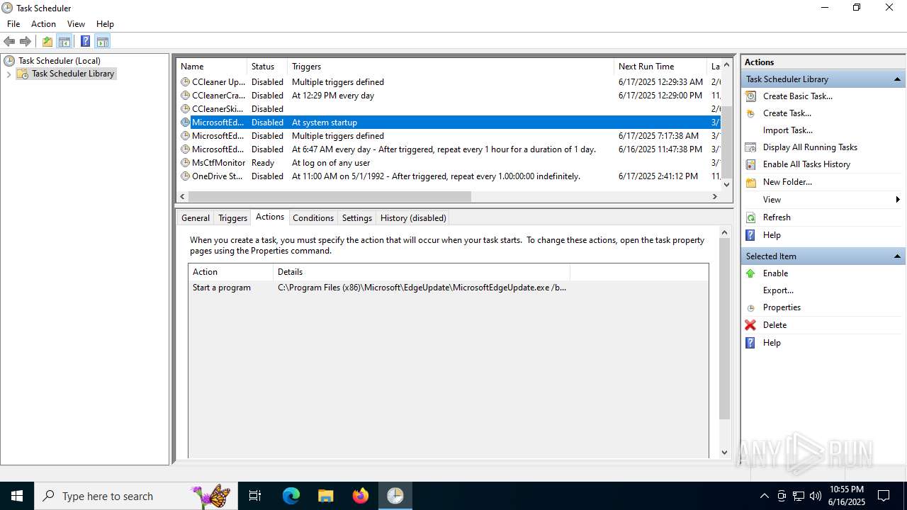Click the Properties clock icon
This screenshot has height=510, width=907.
point(751,307)
